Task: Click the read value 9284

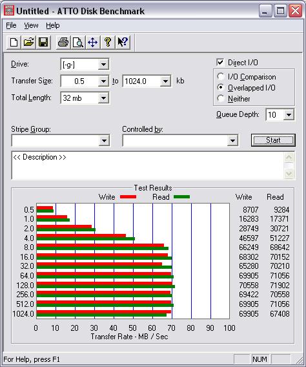Action: [281, 209]
